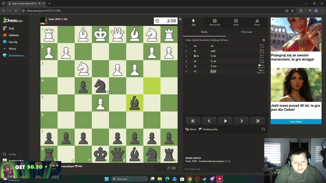Switch to the Informacje tab
The height and width of the screenshot is (183, 326).
(247, 32)
